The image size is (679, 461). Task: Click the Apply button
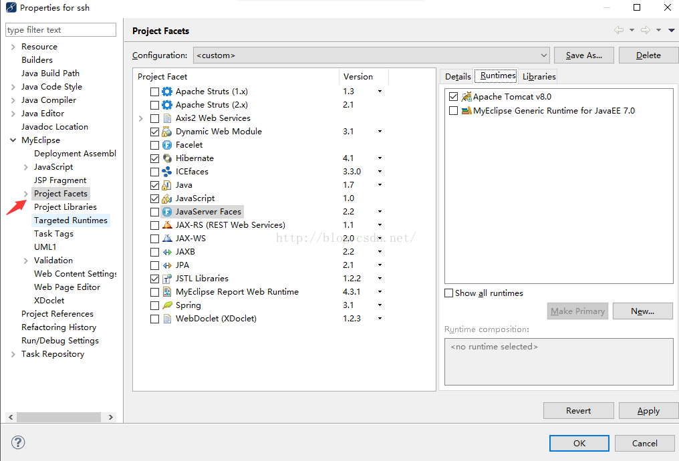coord(648,411)
